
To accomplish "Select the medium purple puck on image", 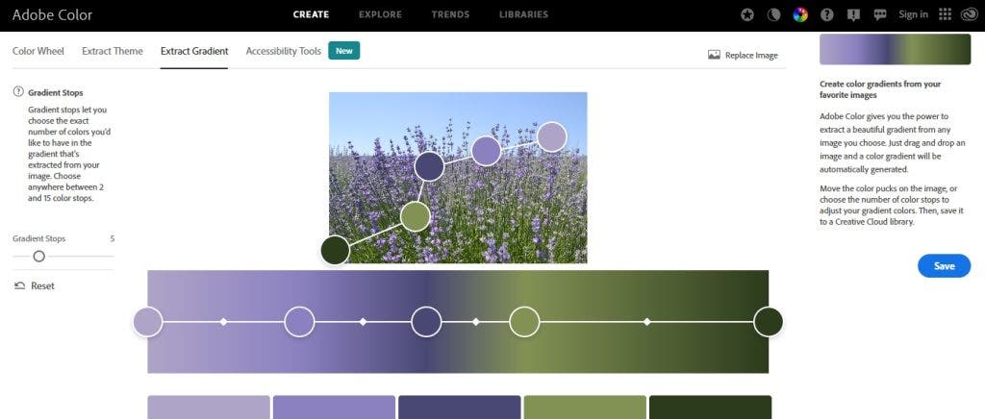I will click(486, 151).
